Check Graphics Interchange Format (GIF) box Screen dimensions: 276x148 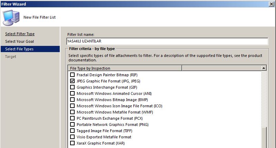[x=73, y=87]
